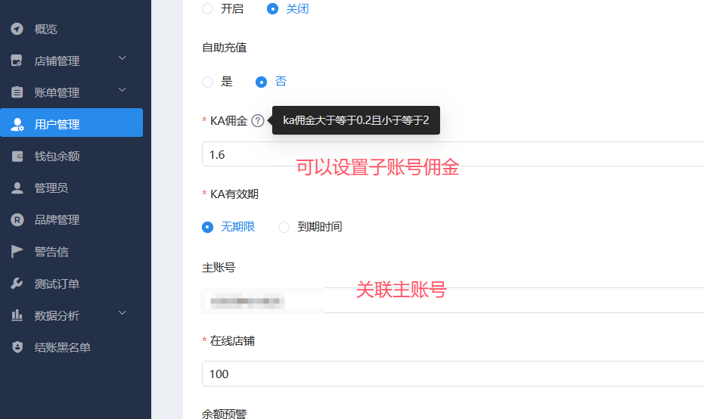Screen dimensions: 704x419
Task: Open 用户管理 in the sidebar
Action: coord(72,123)
